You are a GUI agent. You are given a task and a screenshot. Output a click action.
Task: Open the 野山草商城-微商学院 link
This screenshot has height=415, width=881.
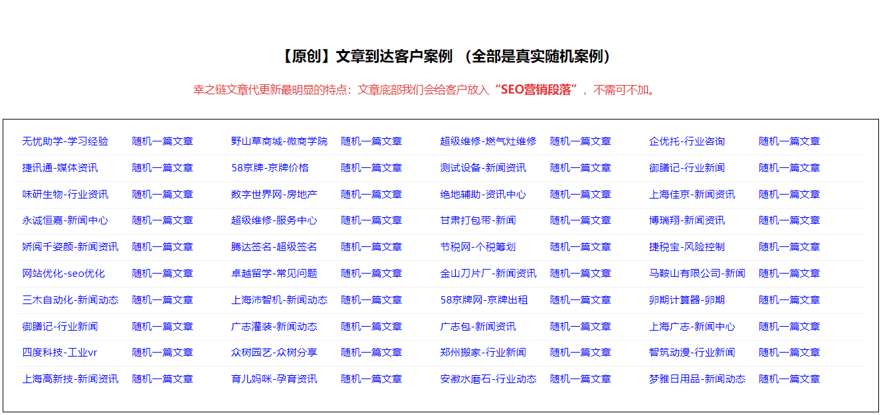tap(279, 141)
